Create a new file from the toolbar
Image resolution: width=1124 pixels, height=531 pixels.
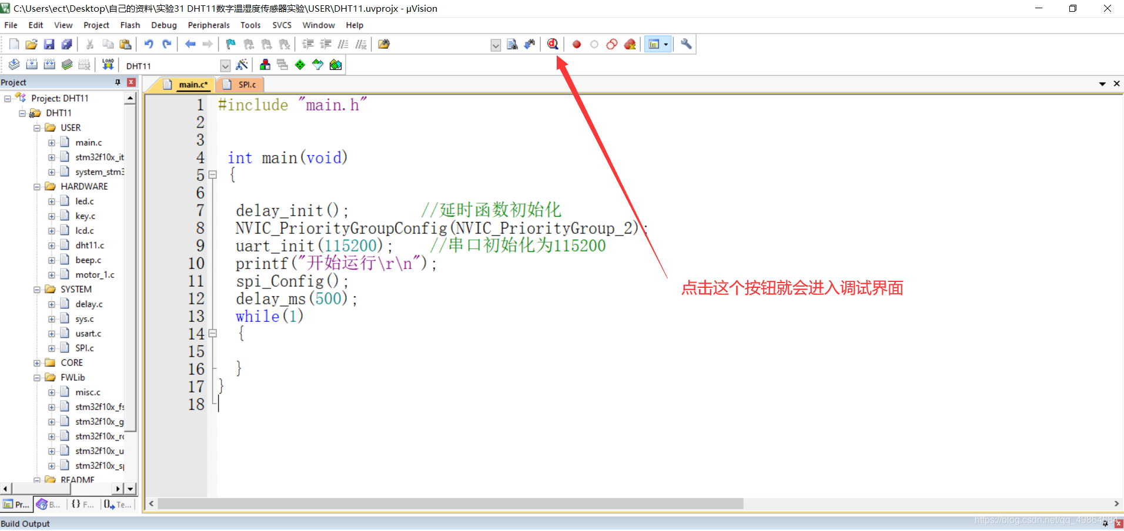point(14,44)
